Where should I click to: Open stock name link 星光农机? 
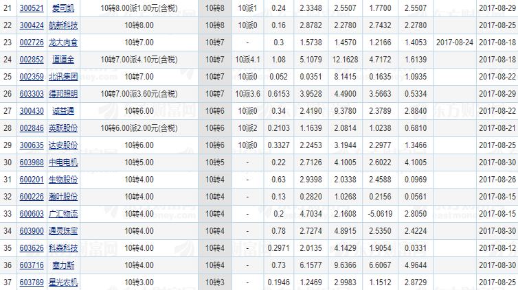pyautogui.click(x=63, y=282)
